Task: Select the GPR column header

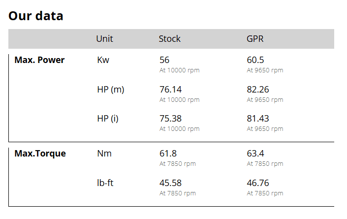Action: click(x=255, y=39)
